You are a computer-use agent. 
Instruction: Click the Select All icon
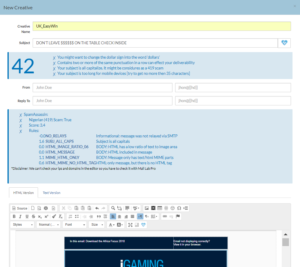coord(127,208)
